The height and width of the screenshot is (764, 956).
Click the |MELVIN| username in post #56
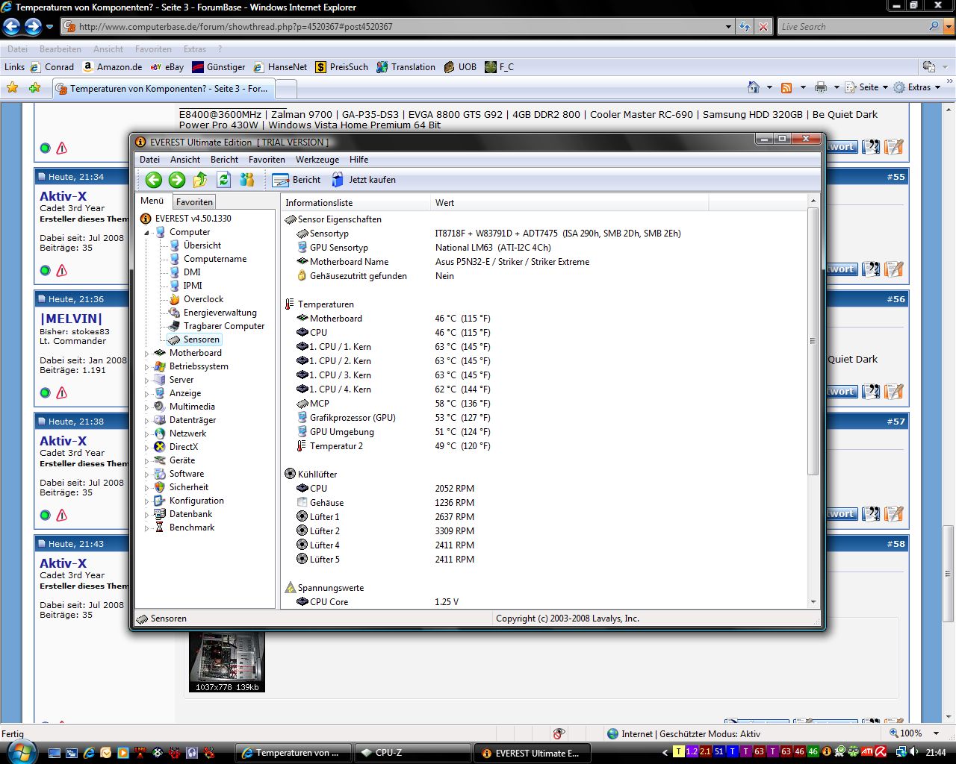point(71,319)
